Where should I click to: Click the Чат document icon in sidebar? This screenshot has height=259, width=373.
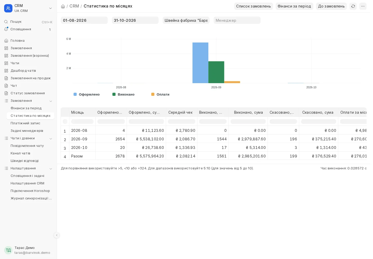click(x=6, y=86)
